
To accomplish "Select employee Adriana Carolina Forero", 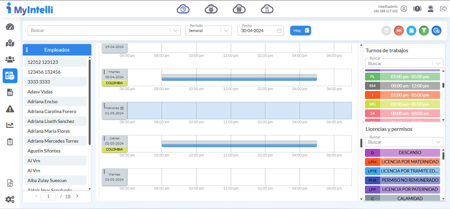I will point(52,111).
